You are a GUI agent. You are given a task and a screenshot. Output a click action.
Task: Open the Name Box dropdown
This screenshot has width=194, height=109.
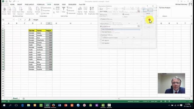[x=13, y=20]
